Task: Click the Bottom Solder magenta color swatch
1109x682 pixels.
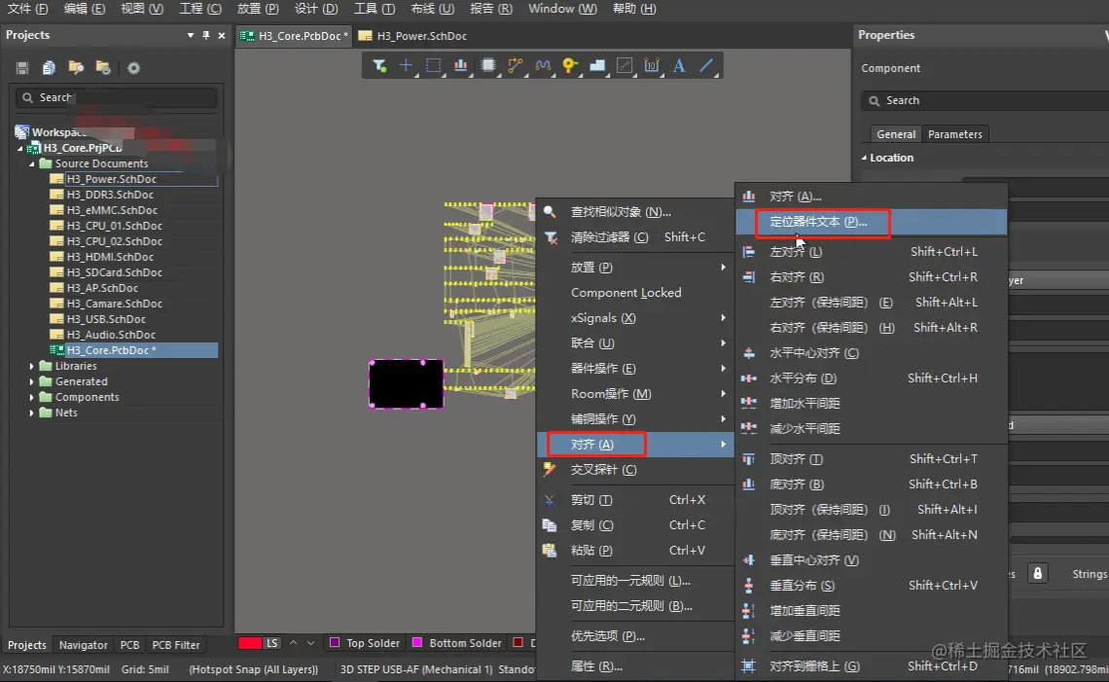Action: coord(417,642)
